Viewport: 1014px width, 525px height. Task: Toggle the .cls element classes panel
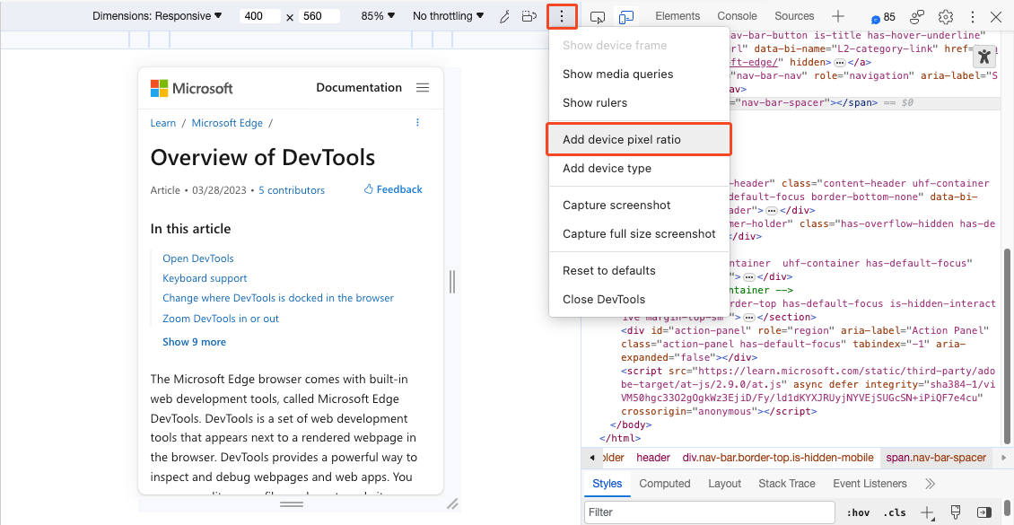[x=894, y=512]
